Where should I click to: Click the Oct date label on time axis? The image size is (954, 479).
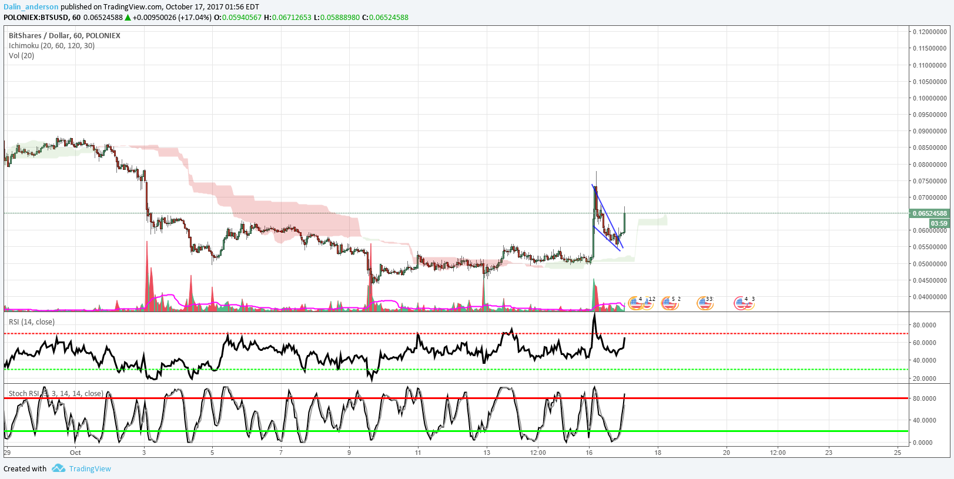tap(75, 453)
